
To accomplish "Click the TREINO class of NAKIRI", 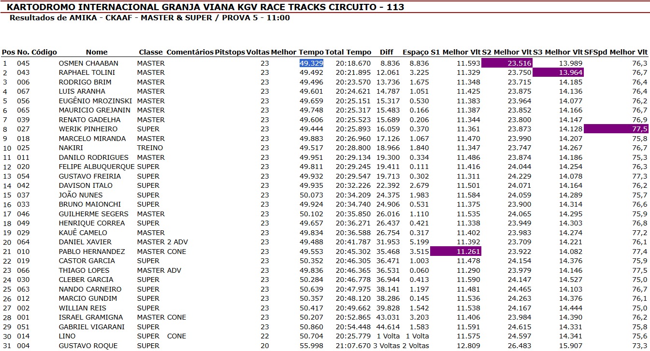I will coord(150,148).
